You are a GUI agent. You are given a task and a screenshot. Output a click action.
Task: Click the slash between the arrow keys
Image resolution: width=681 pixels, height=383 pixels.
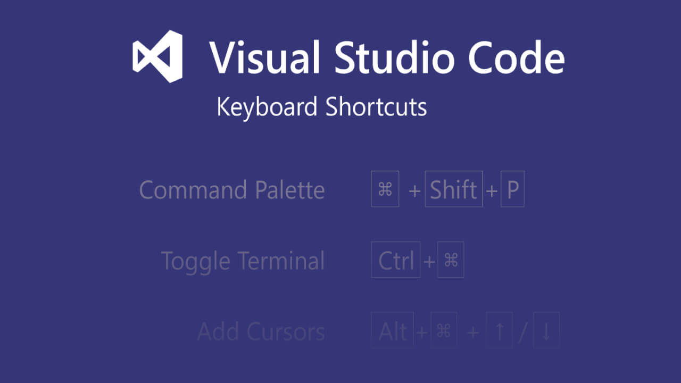pyautogui.click(x=523, y=331)
